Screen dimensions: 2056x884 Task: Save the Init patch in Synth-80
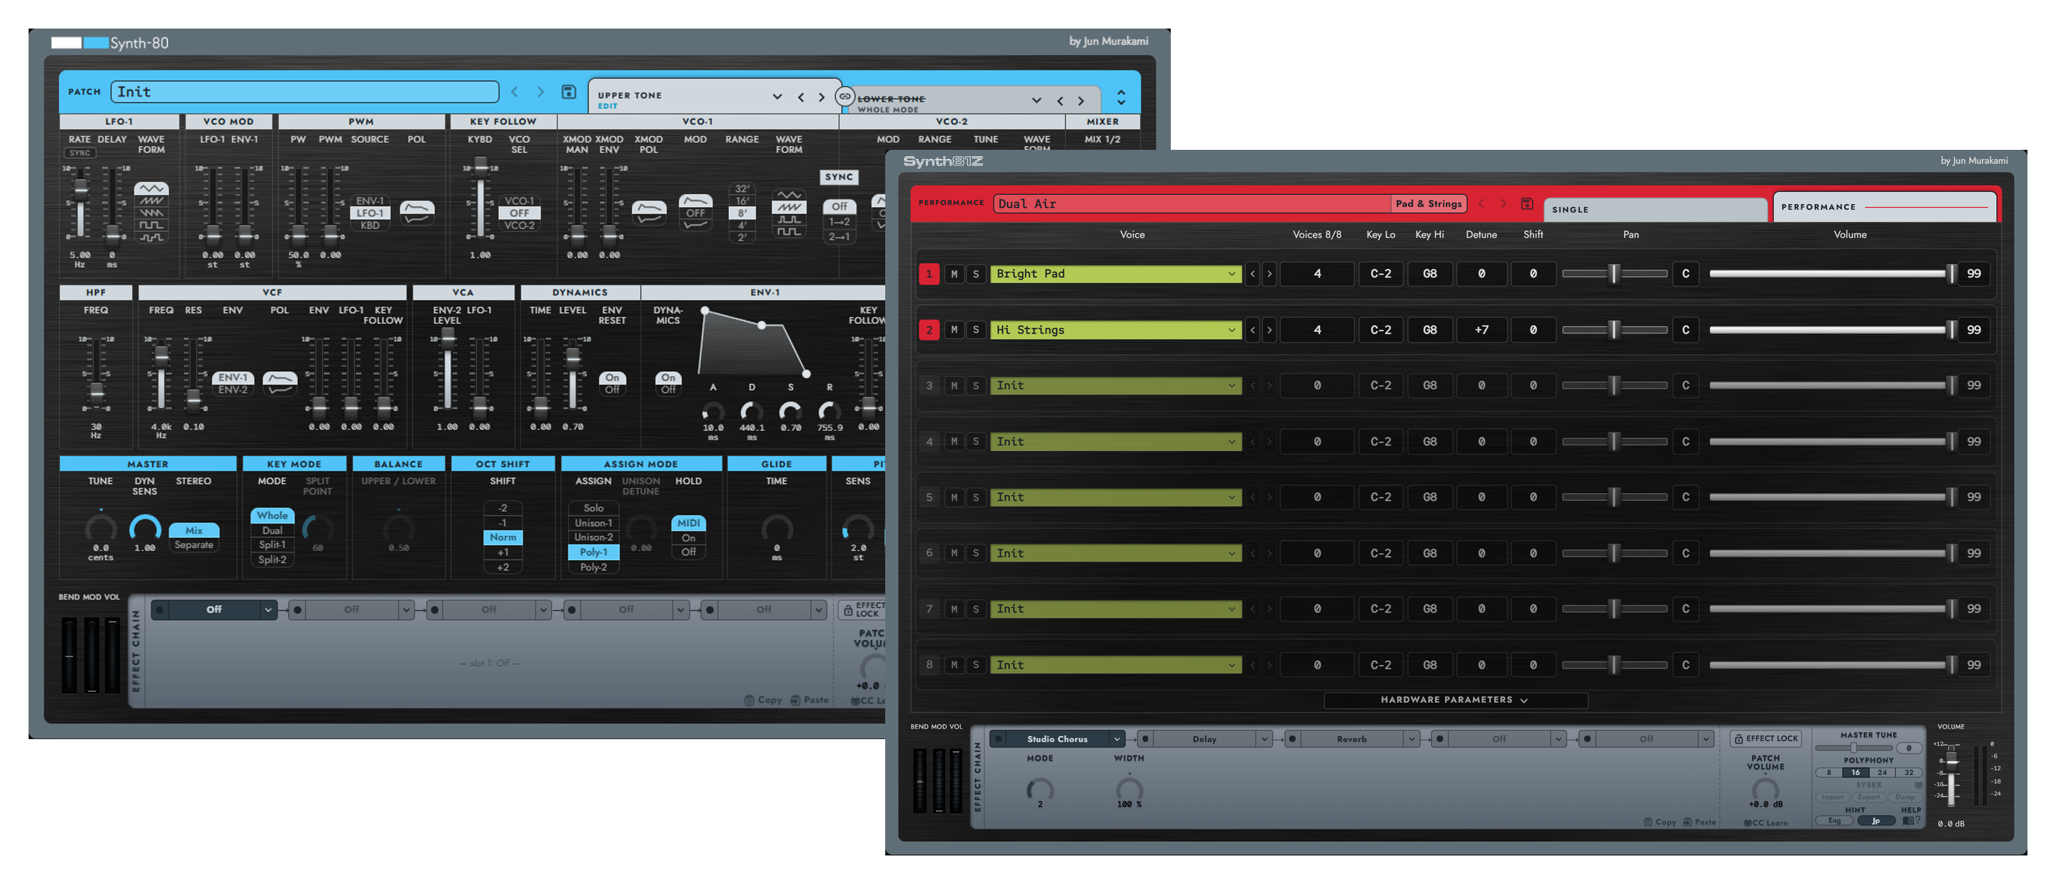(568, 92)
